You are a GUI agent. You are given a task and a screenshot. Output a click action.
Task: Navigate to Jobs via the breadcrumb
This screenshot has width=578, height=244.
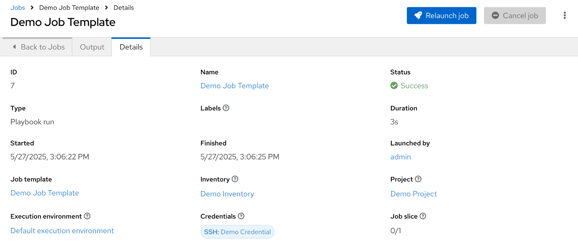(17, 7)
